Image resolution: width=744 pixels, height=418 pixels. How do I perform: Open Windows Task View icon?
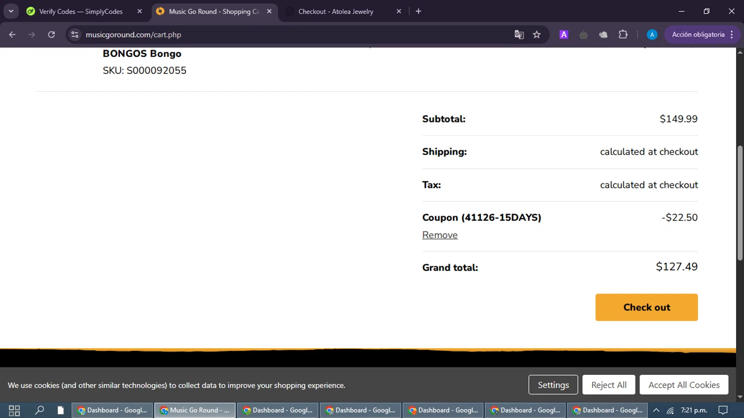[x=14, y=411]
